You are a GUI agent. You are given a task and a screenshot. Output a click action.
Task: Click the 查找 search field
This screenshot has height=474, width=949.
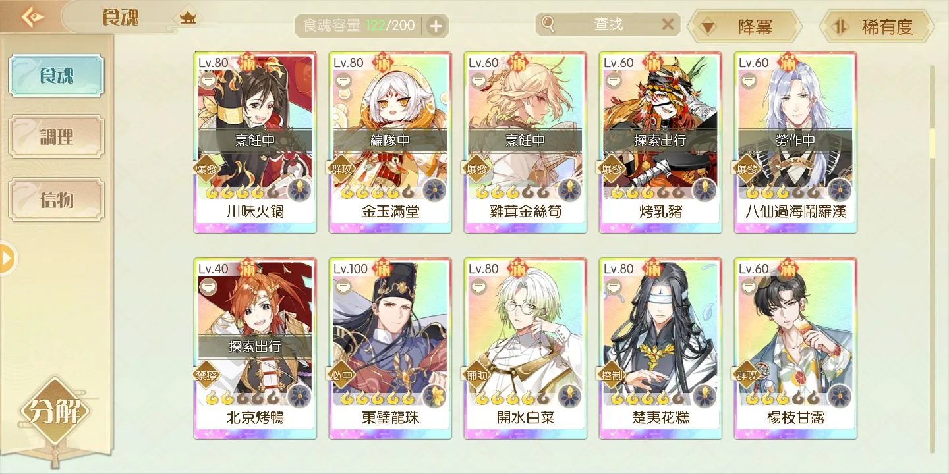tap(608, 24)
